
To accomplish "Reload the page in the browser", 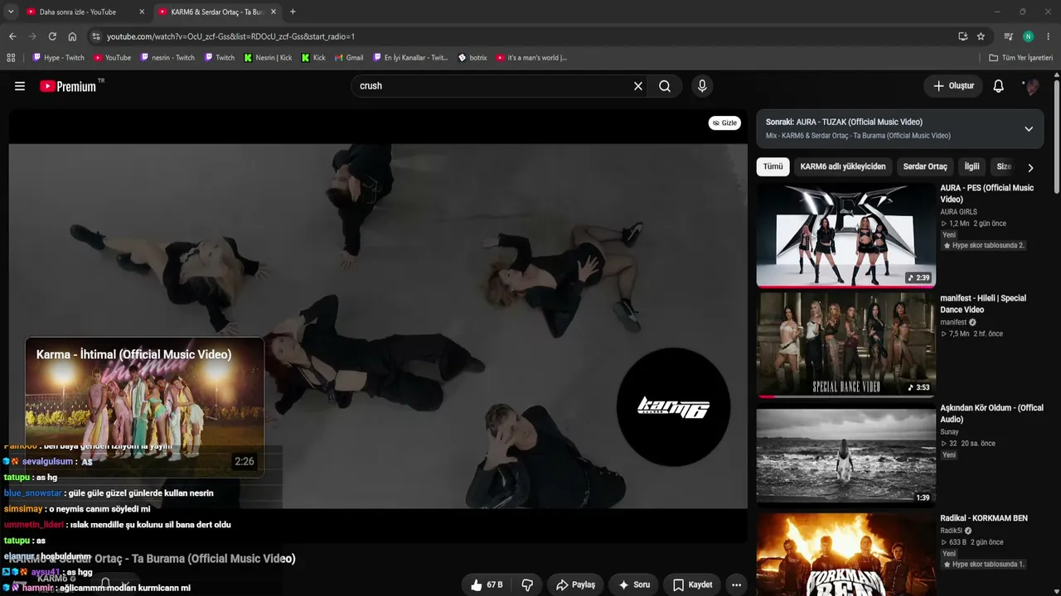I will (52, 36).
